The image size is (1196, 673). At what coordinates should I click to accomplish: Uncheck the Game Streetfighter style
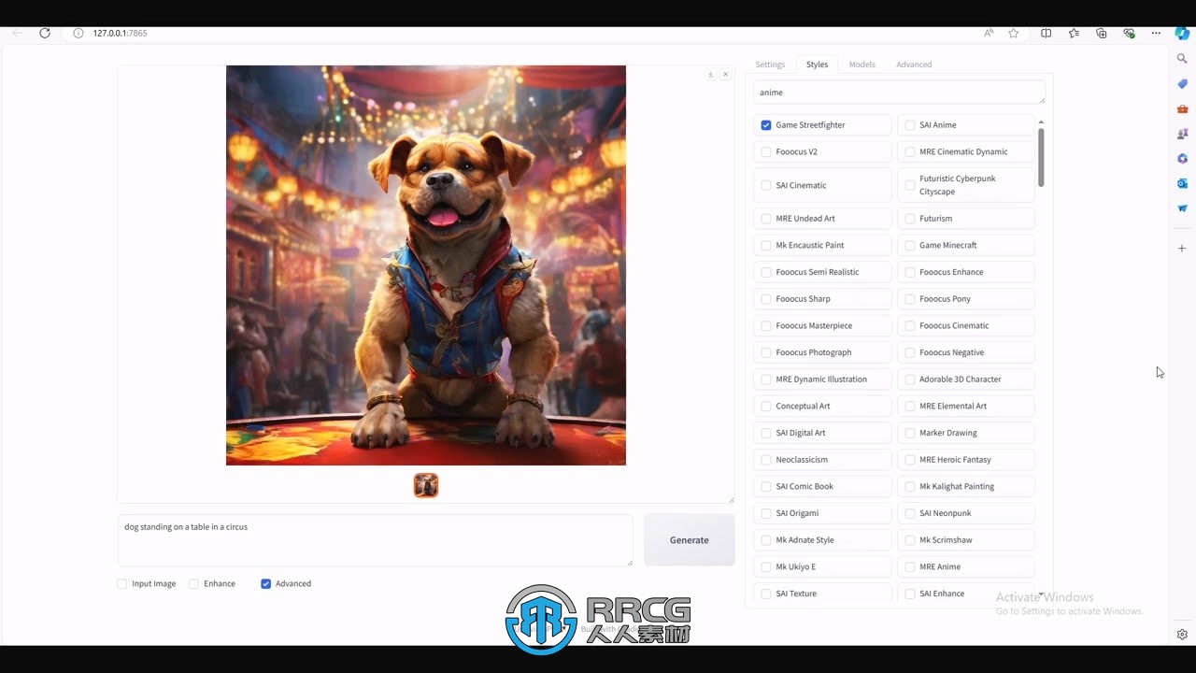click(x=766, y=125)
